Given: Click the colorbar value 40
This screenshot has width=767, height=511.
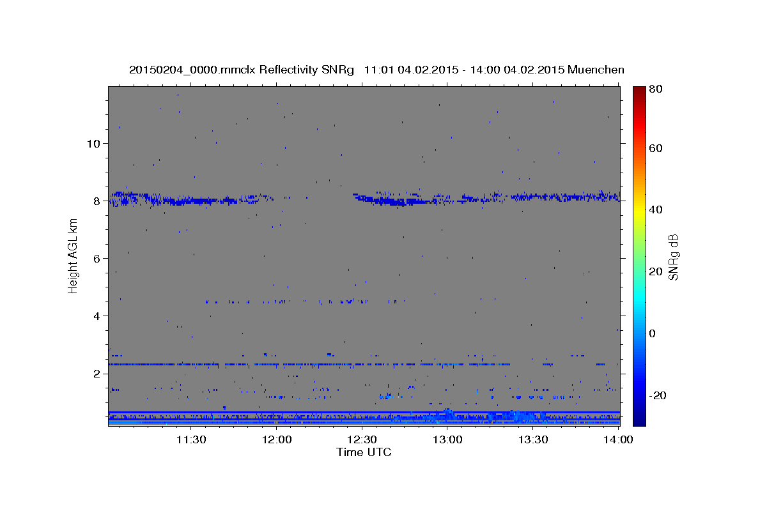Looking at the screenshot, I should click(656, 210).
